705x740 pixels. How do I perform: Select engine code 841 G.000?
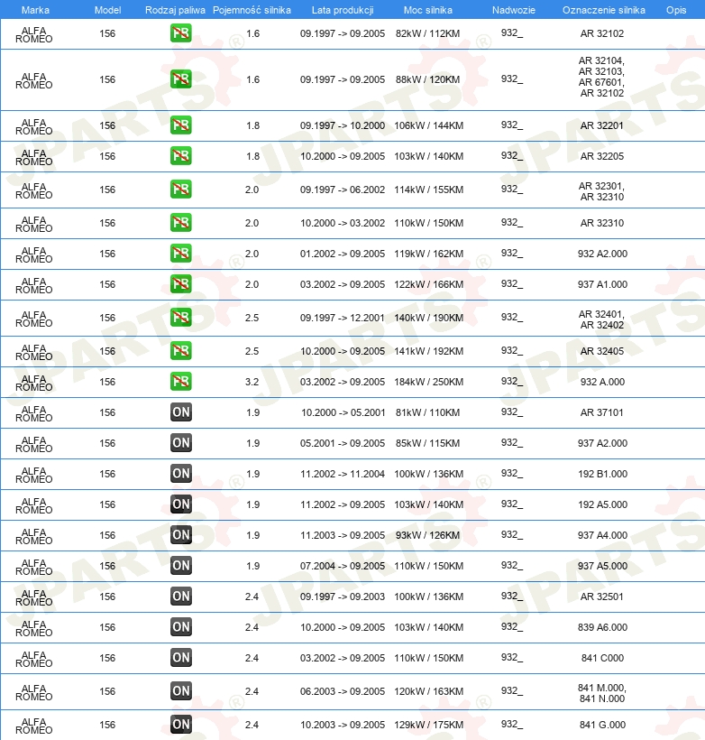point(602,725)
